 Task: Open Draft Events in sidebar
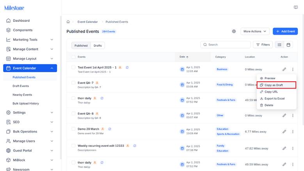[x=21, y=86]
